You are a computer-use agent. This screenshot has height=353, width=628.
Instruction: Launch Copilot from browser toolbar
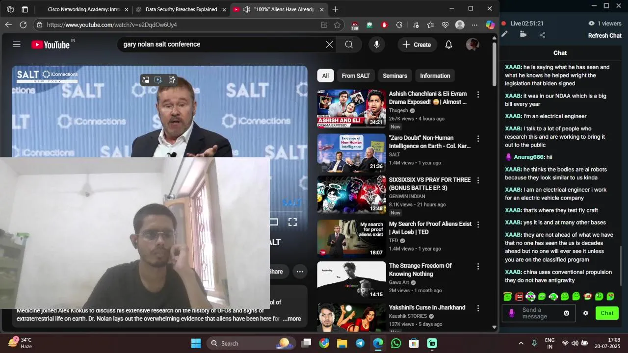[490, 25]
